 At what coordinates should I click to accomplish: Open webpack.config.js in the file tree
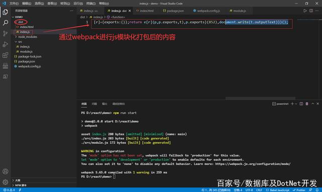pyautogui.click(x=29, y=67)
